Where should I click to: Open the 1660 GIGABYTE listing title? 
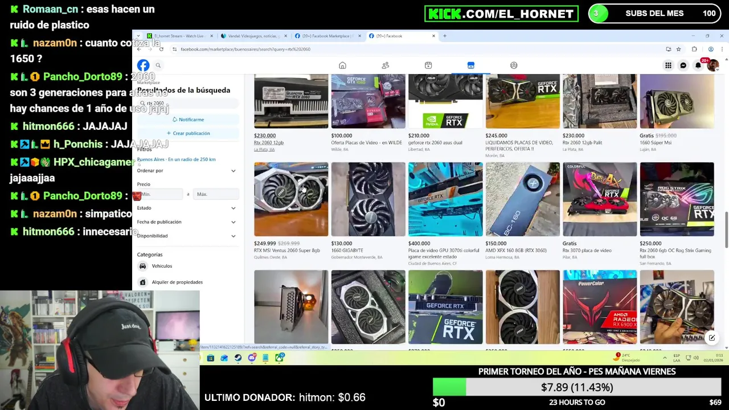[x=347, y=251]
